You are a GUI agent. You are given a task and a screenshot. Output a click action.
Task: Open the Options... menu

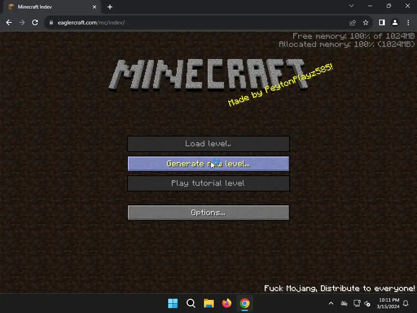point(208,213)
